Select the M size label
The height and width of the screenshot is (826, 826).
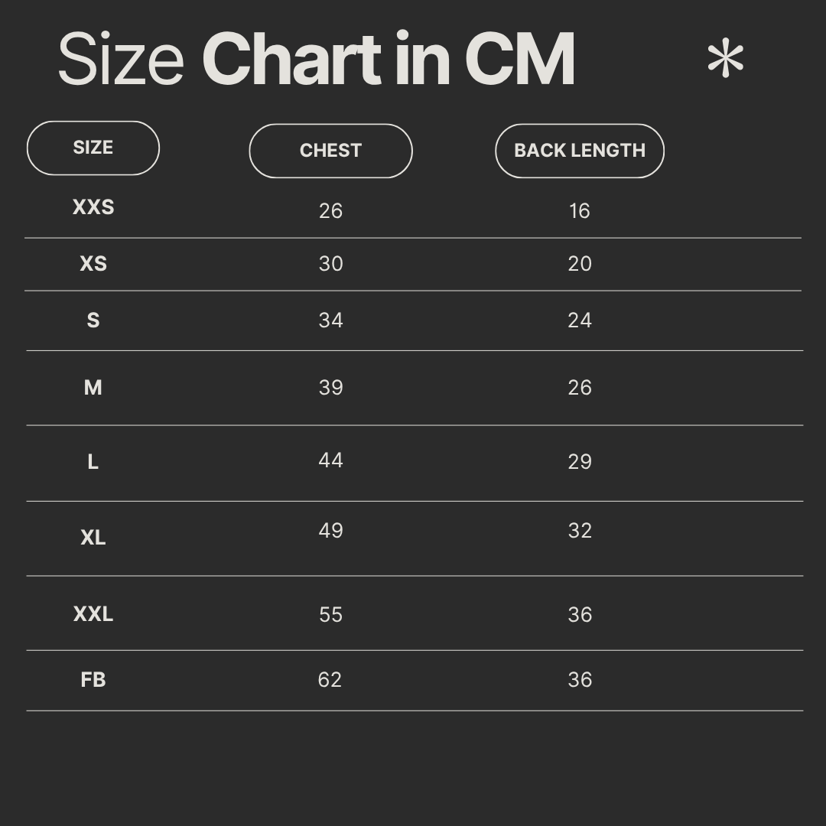(x=93, y=388)
